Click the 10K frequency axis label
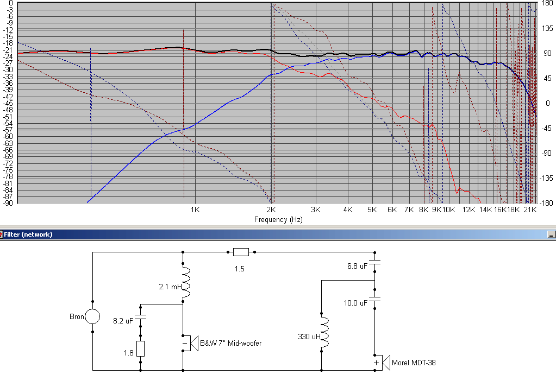 [448, 209]
